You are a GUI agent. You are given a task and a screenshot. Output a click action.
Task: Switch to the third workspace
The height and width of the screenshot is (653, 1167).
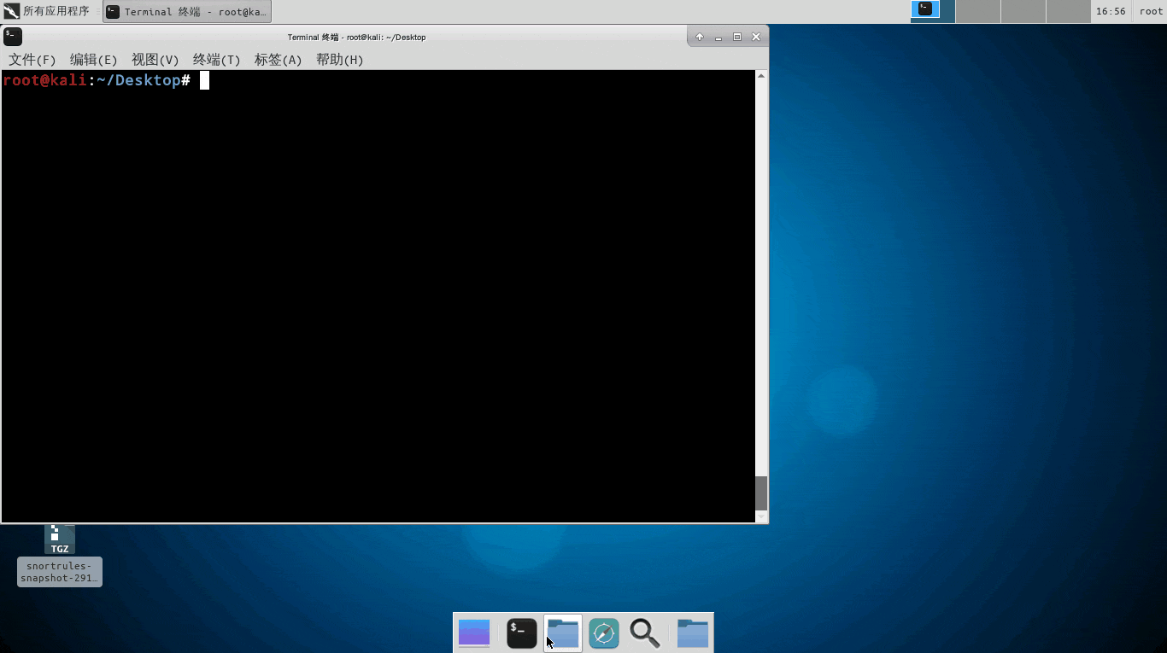pos(1023,11)
